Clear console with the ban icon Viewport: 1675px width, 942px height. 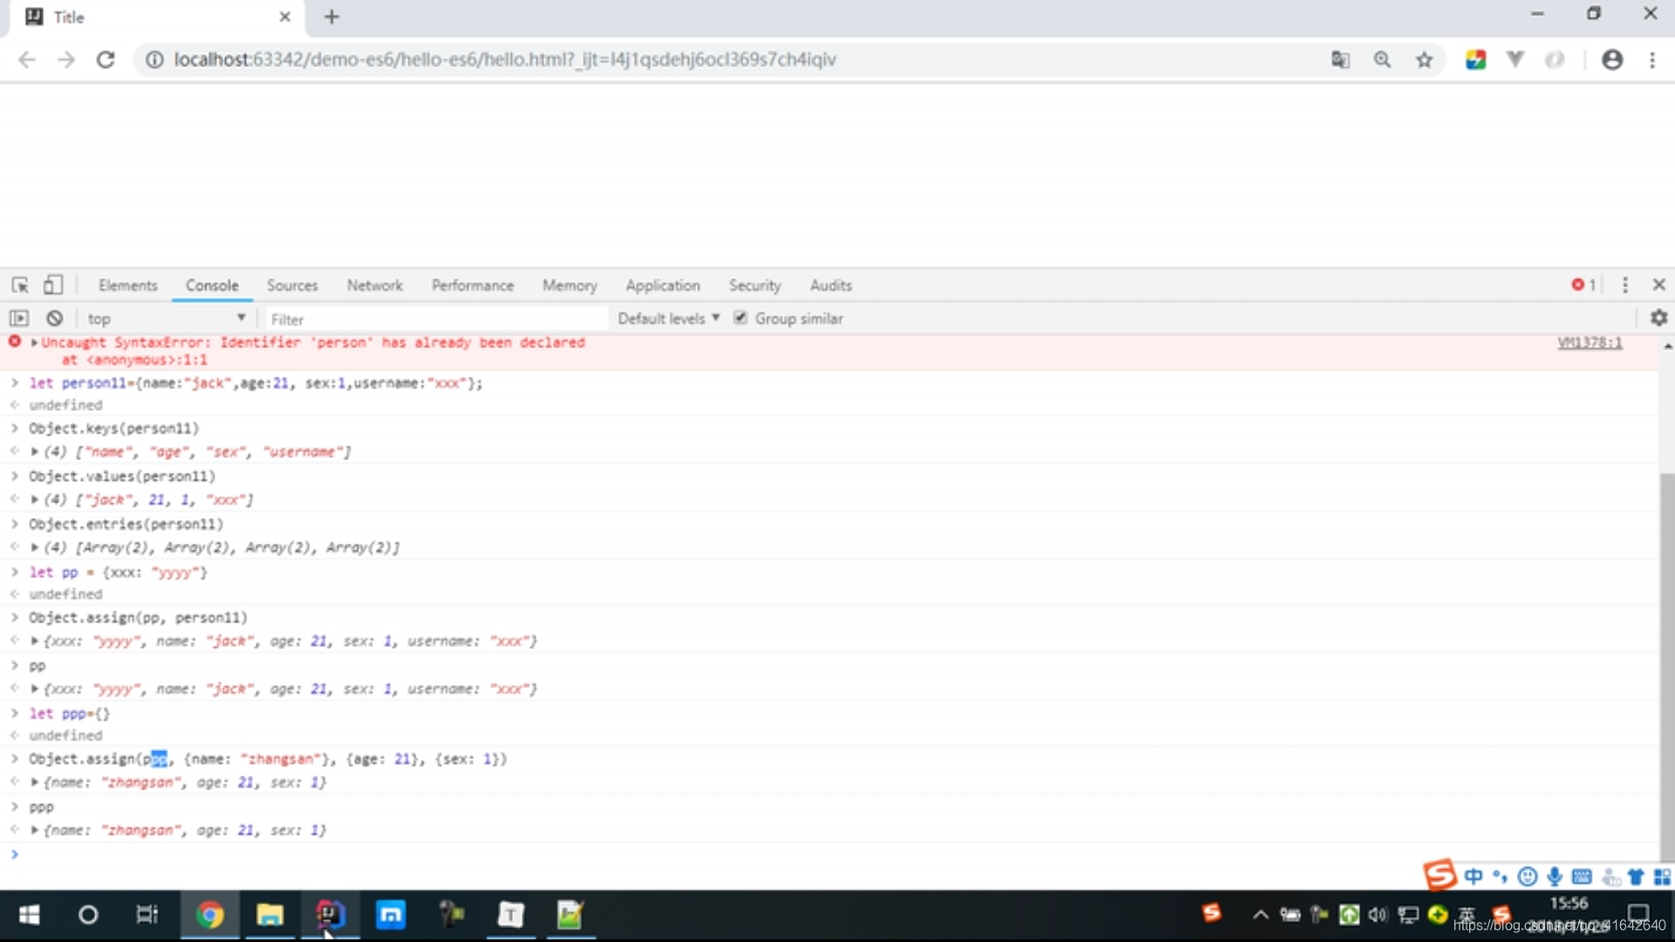[x=54, y=318]
